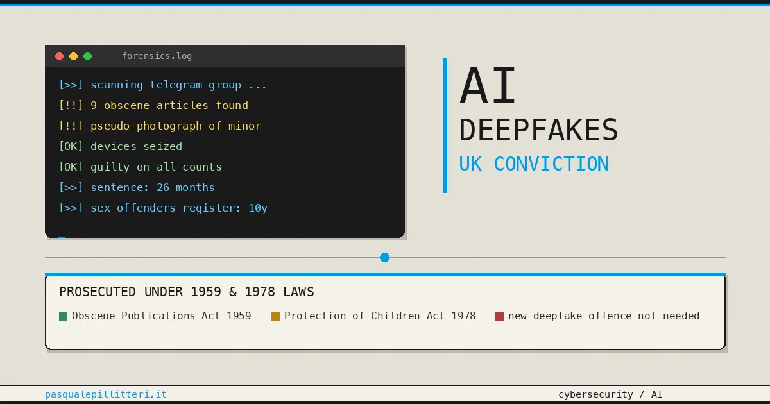Click the red close dot on forensics.log window
This screenshot has width=770, height=404.
60,56
